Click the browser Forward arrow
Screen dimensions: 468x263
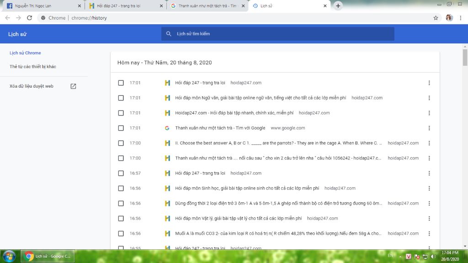[x=18, y=18]
